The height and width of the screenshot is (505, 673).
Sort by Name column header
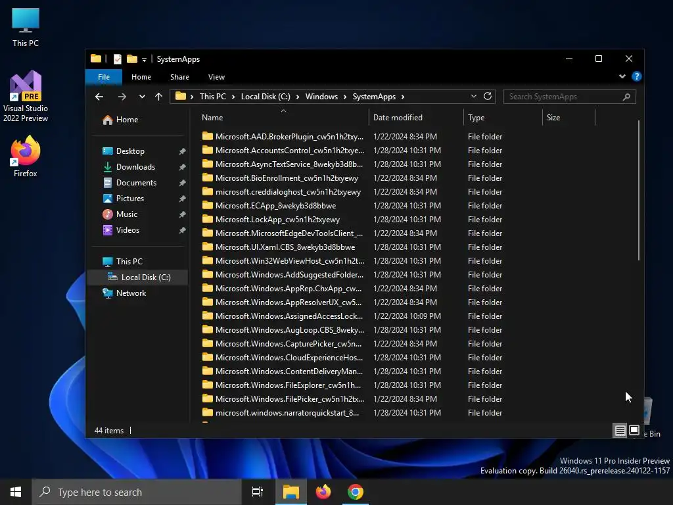(x=283, y=118)
